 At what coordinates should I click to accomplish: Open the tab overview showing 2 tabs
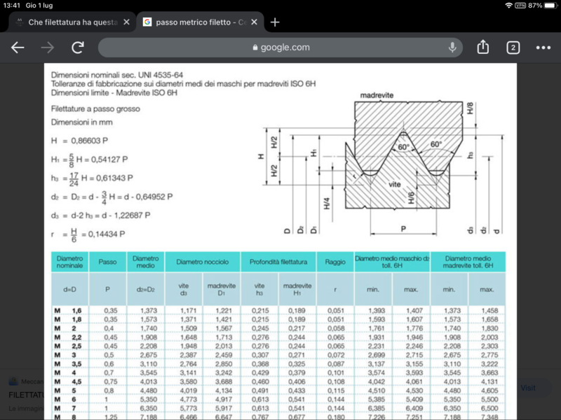pos(512,49)
